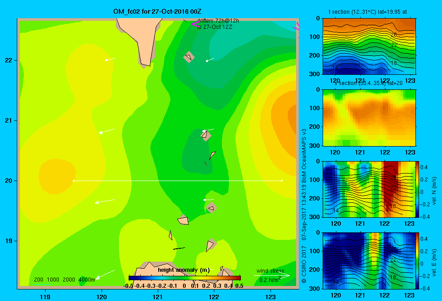Click the 'vel. E (m/s)' axis label
This screenshot has height=301, width=442.
point(434,262)
